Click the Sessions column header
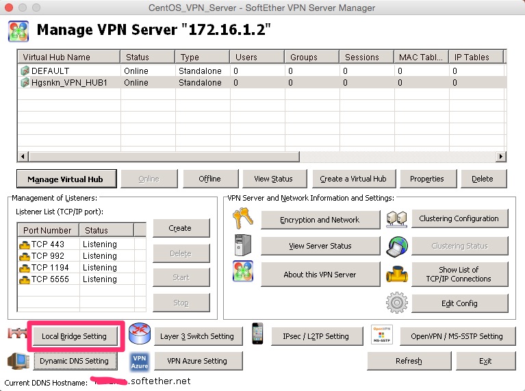 tap(367, 57)
